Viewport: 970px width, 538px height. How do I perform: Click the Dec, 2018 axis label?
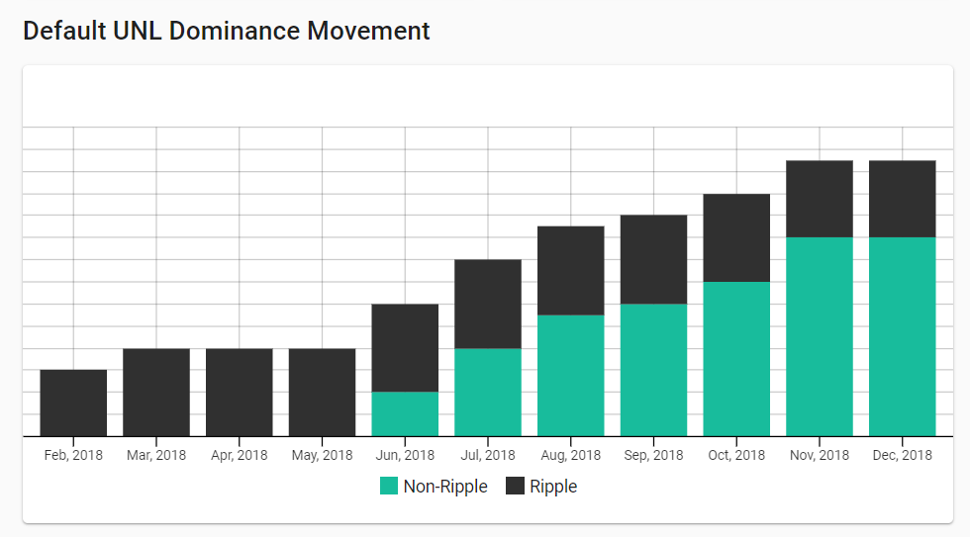(x=903, y=456)
